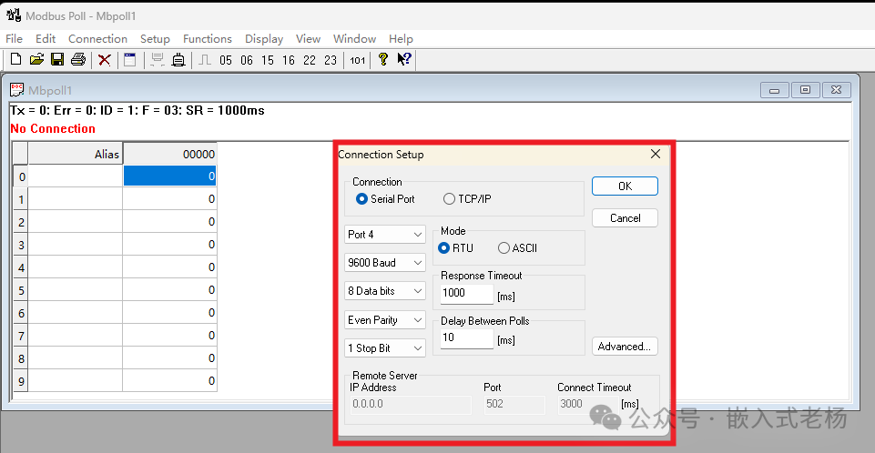Print using the printer toolbar icon
This screenshot has width=875, height=453.
point(78,59)
